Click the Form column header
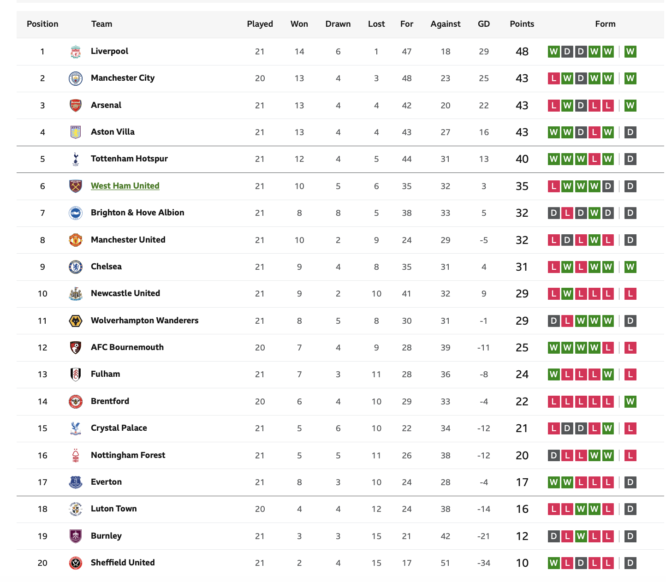 click(x=605, y=24)
